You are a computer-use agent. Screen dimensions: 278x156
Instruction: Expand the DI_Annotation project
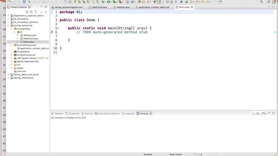(8, 19)
